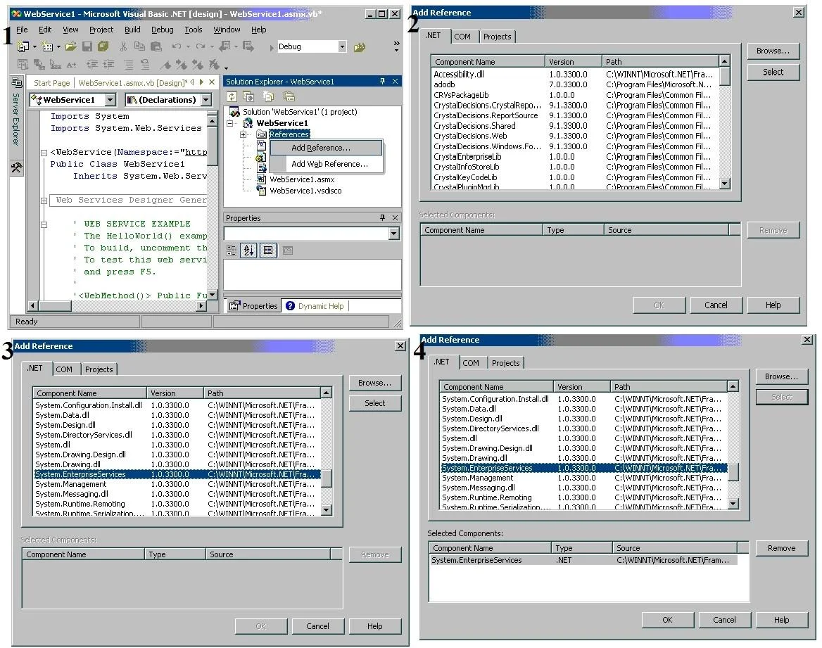Click the enabled OK button in Add Reference
The image size is (822, 648).
[667, 620]
